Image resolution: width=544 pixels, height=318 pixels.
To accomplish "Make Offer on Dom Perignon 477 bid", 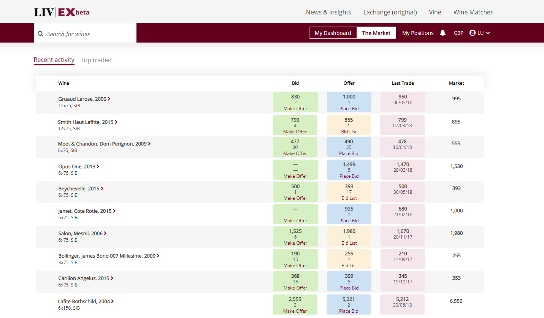I will pyautogui.click(x=295, y=153).
